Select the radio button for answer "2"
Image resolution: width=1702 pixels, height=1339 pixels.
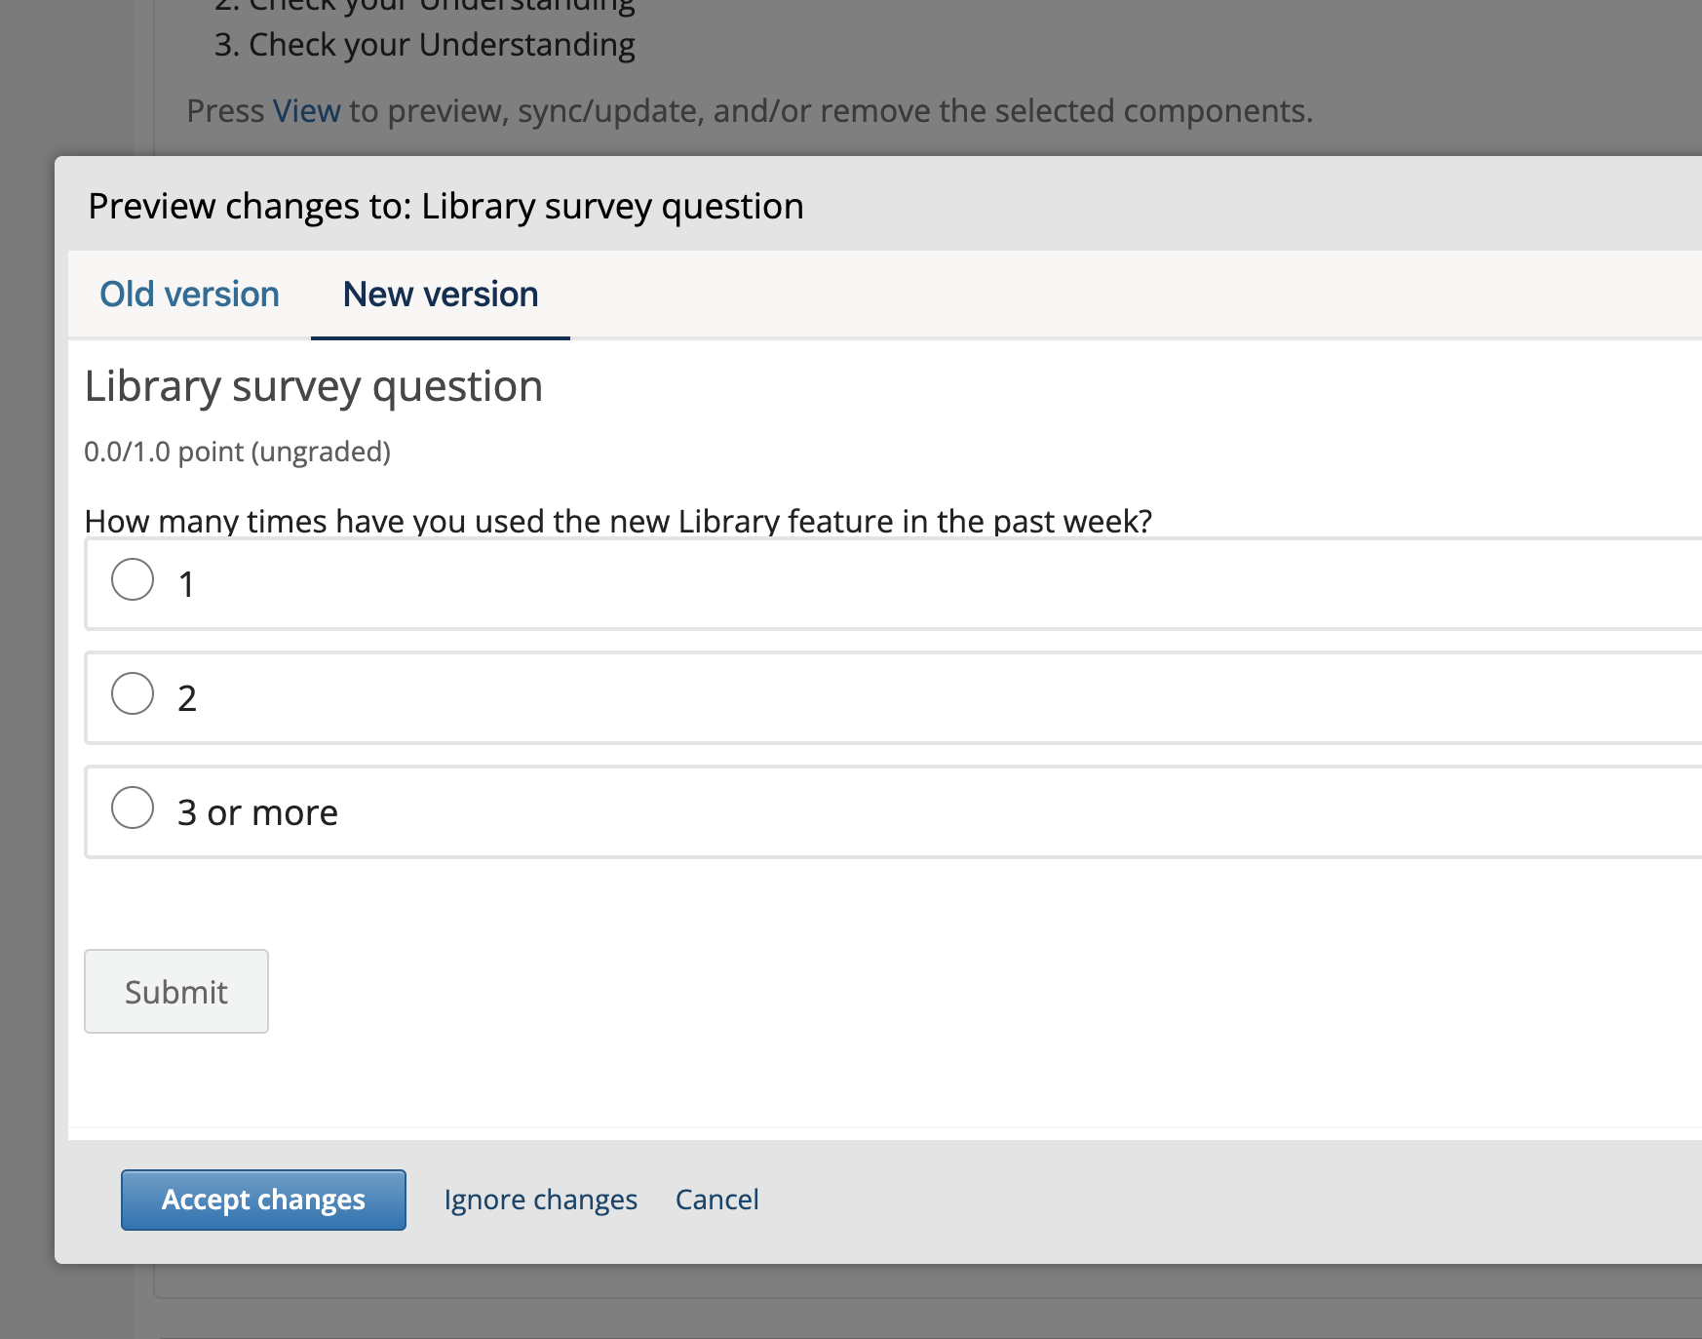(x=133, y=694)
